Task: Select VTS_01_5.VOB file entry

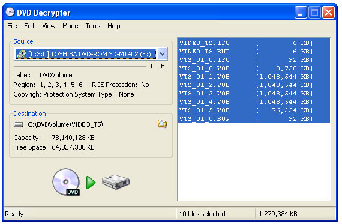Action: (254, 110)
